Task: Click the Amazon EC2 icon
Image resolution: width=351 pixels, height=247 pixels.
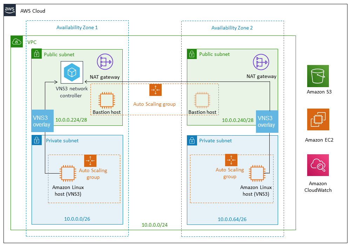Action: (318, 119)
